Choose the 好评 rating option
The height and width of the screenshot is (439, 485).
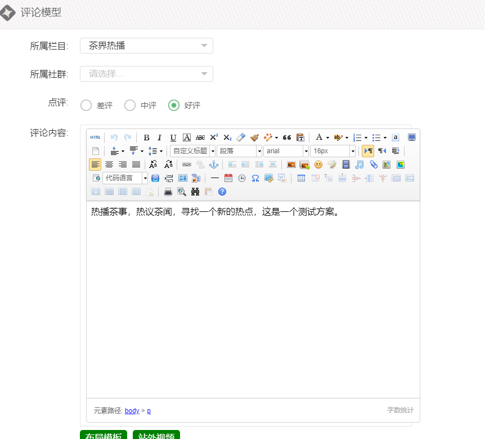[x=174, y=105]
